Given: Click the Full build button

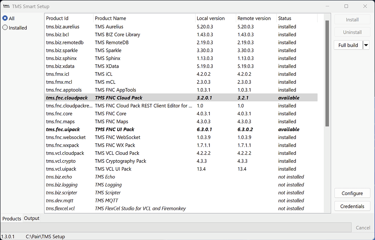Looking at the screenshot, I should click(x=349, y=45).
